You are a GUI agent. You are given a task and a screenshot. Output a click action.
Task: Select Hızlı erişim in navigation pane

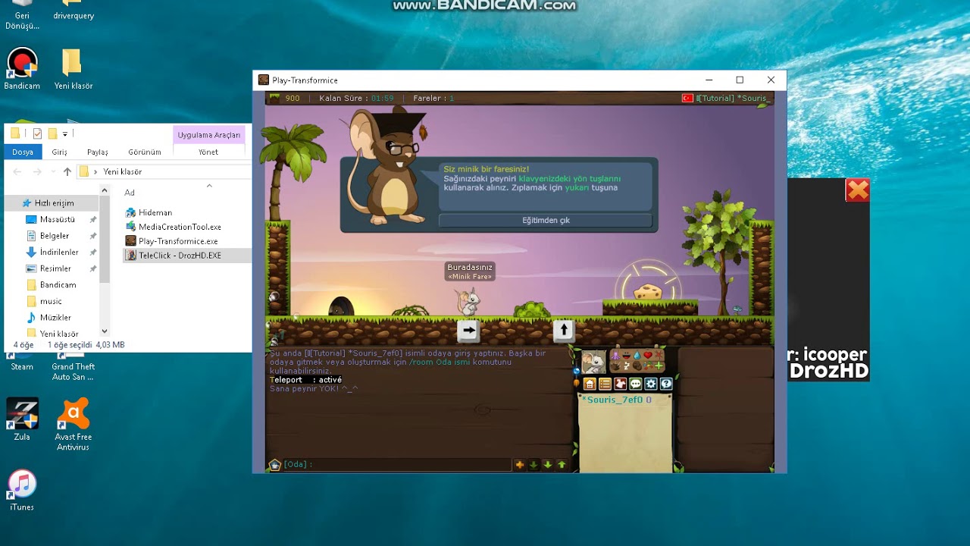tap(53, 203)
